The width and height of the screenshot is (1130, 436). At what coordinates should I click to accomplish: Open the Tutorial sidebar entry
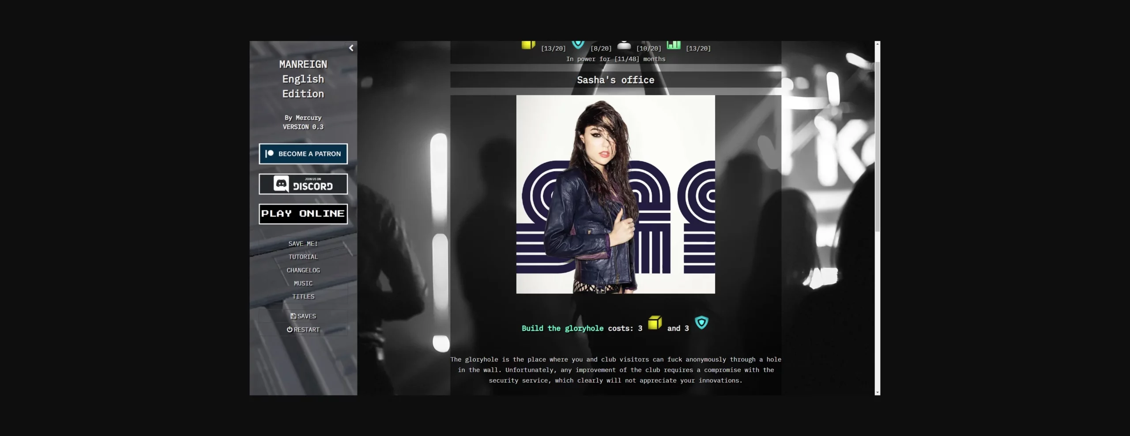click(x=303, y=257)
